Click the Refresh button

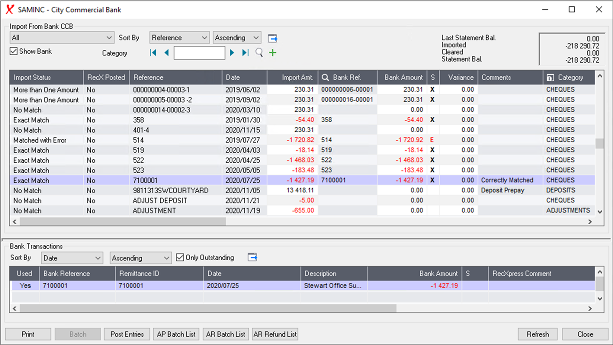pyautogui.click(x=537, y=334)
